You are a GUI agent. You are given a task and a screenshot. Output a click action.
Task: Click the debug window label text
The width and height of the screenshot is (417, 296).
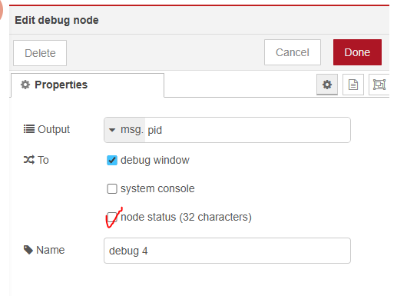(x=155, y=160)
